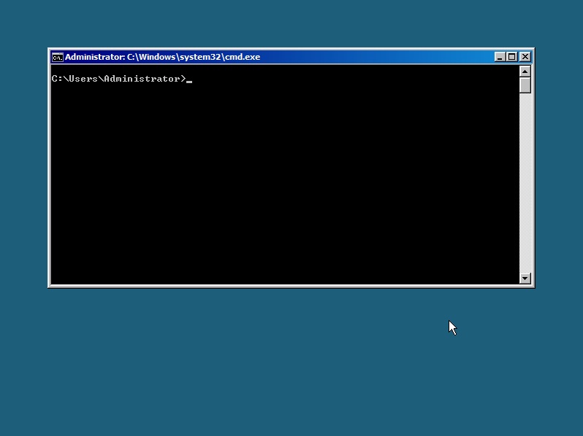Click the scrollbar up arrow in console
Screen dimensions: 583x436
[525, 71]
